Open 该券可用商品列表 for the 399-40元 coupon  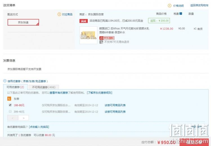[x=115, y=112]
